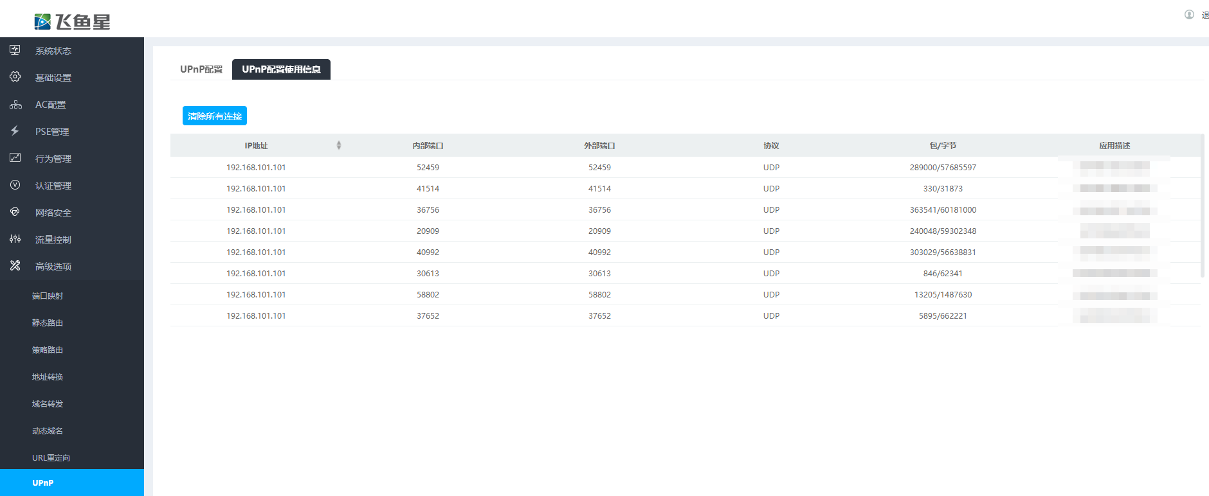Click the 飞鱼星 logo
Screen dimensions: 1209x496
(x=72, y=22)
